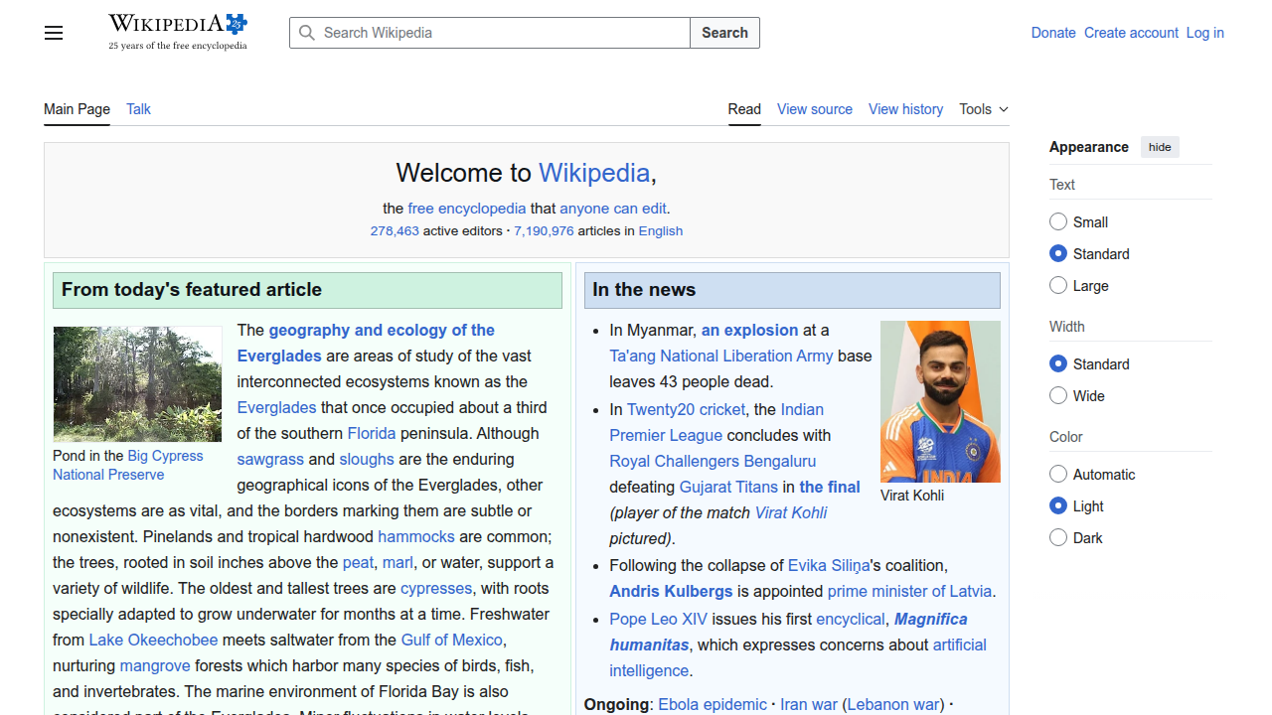Follow Ta'ang National Liberation Army link
This screenshot has width=1272, height=715.
point(721,356)
